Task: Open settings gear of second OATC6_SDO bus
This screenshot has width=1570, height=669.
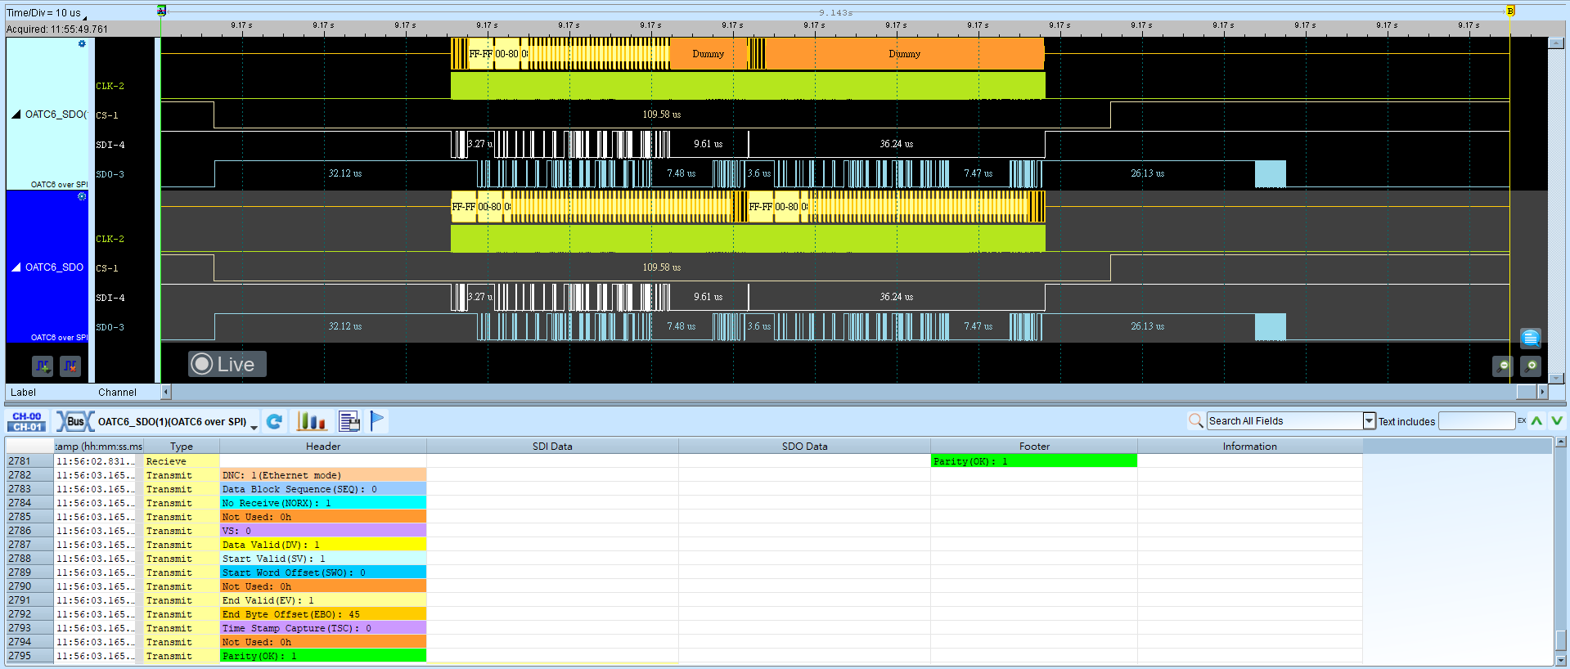Action: tap(82, 196)
